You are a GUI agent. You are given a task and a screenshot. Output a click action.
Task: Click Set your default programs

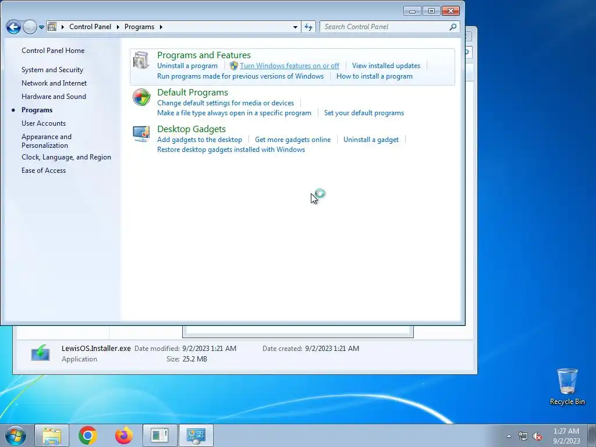364,113
